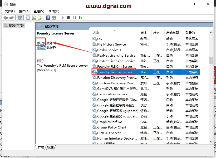
Task: Pause service with the pause icon
Action: [75, 18]
